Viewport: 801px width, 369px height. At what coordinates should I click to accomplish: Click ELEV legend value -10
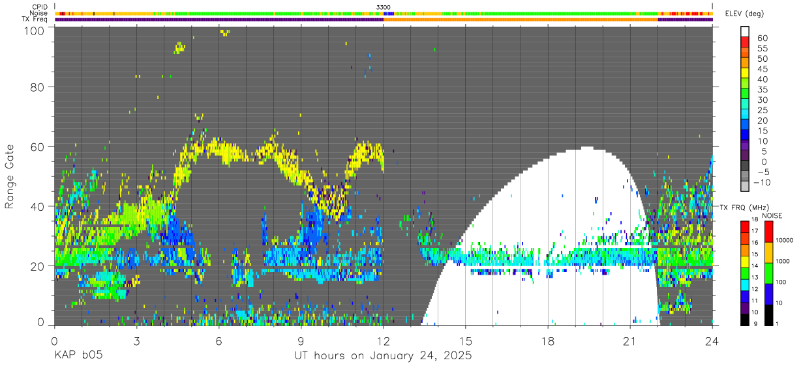point(761,182)
